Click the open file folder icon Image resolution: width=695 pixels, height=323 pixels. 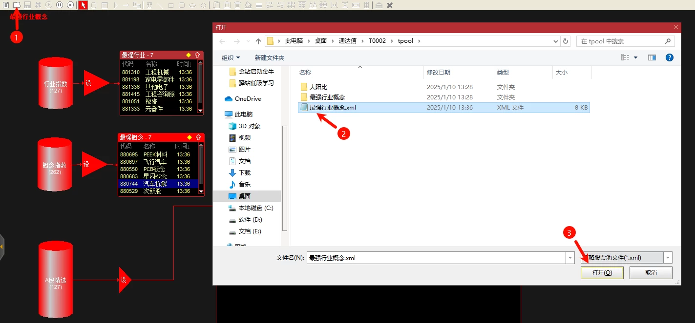[x=17, y=5]
